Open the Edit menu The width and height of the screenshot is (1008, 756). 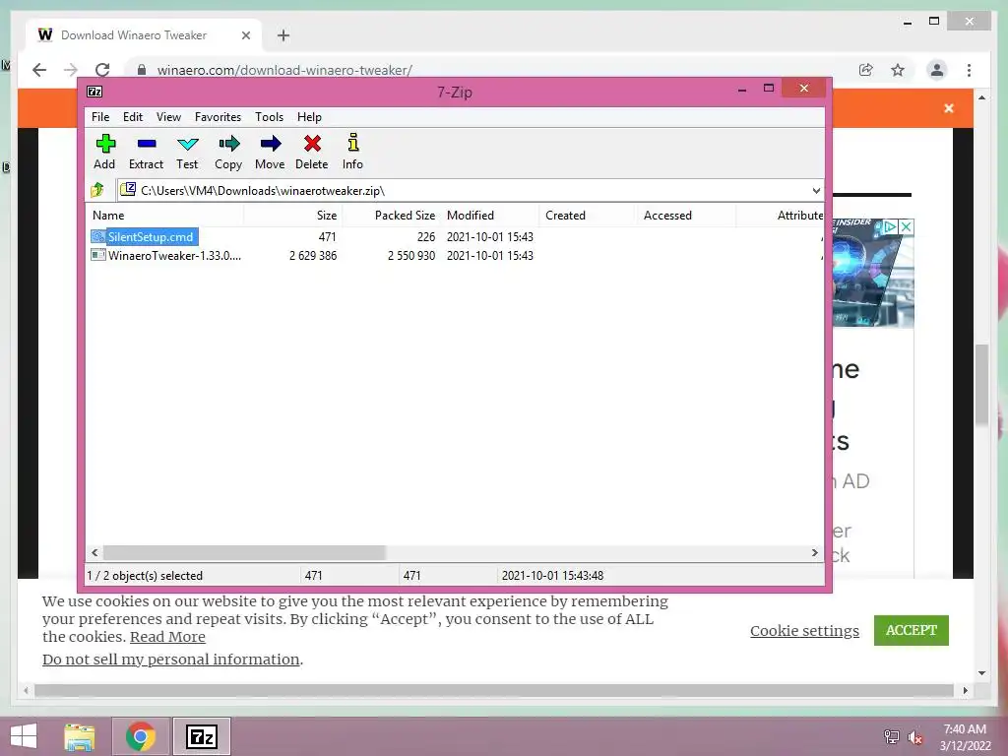(x=133, y=117)
